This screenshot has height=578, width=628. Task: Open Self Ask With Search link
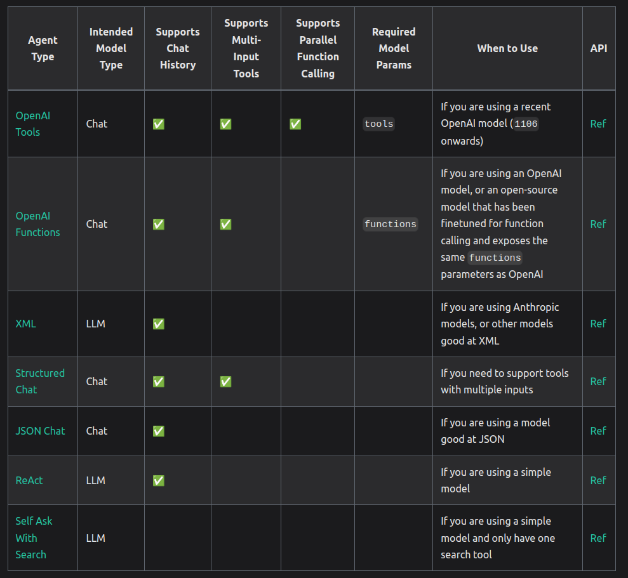[34, 538]
